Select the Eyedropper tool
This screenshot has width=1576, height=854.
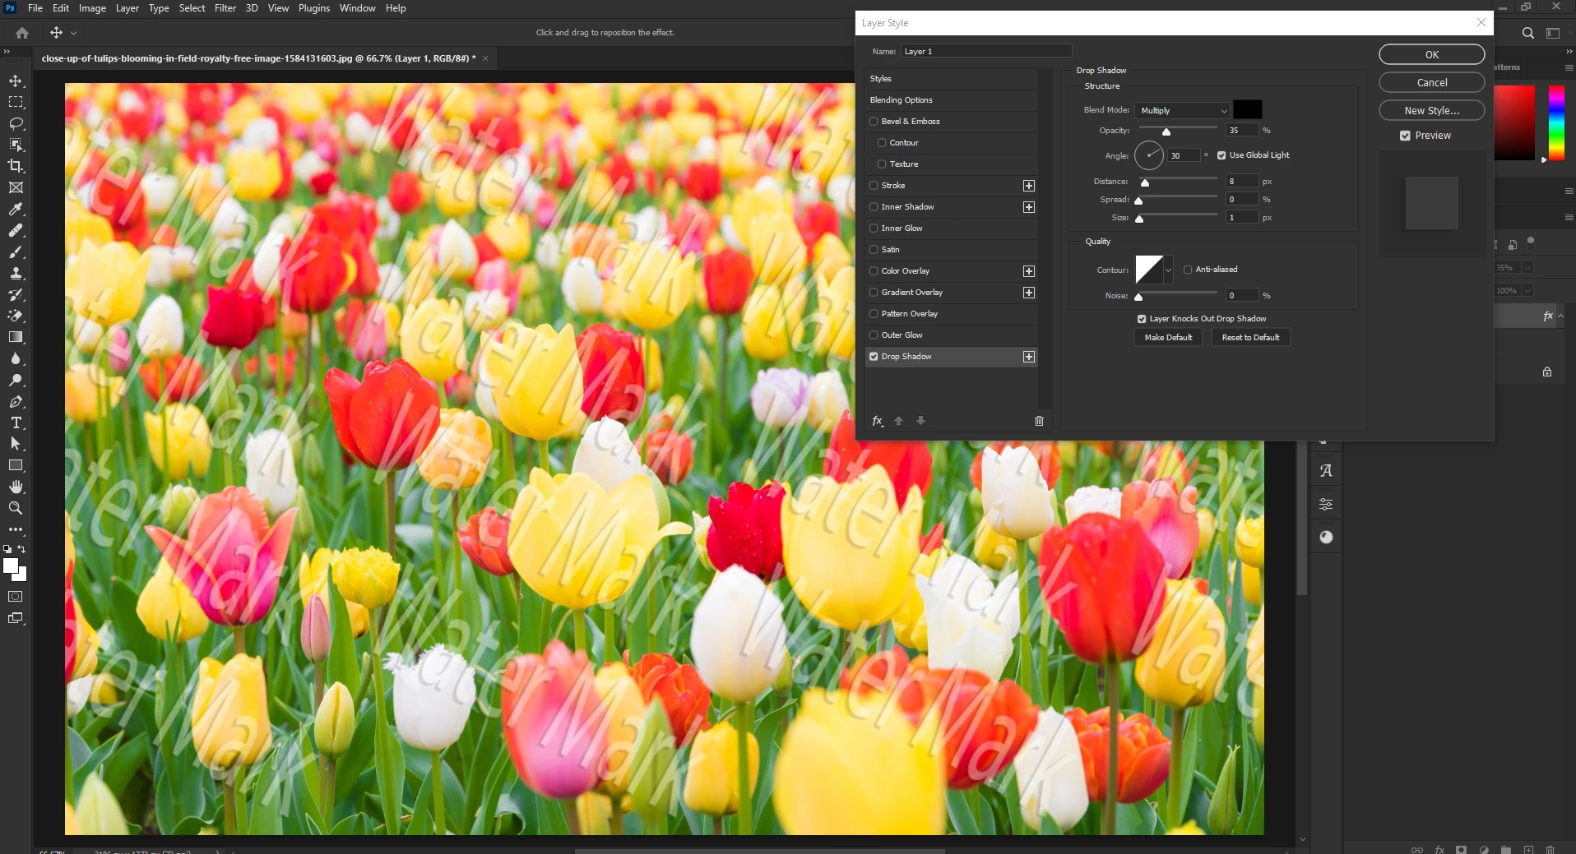click(x=16, y=209)
